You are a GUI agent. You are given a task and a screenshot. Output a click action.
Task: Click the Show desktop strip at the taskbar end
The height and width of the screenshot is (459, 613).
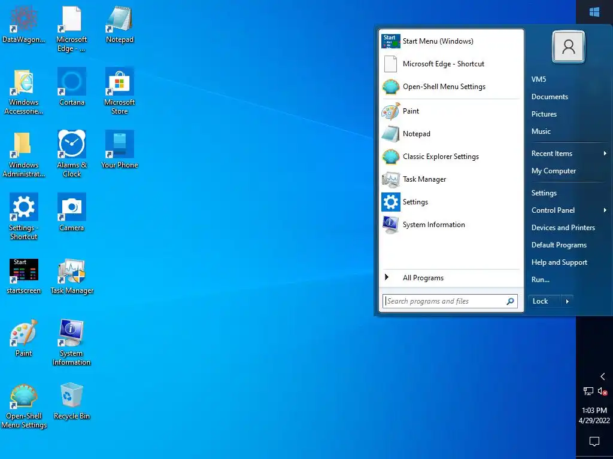coord(594,458)
